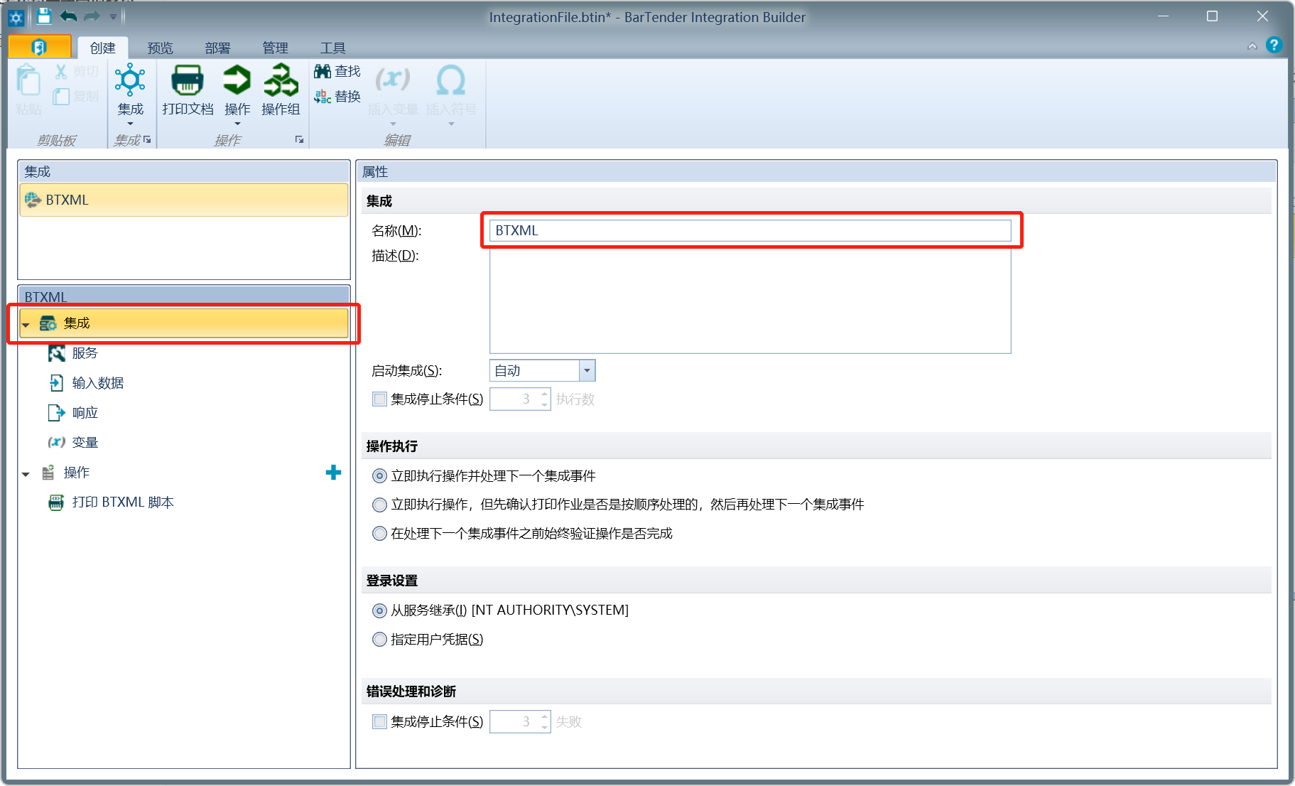Viewport: 1295px width, 786px height.
Task: Click inside the 描述 description text box
Action: pos(750,301)
